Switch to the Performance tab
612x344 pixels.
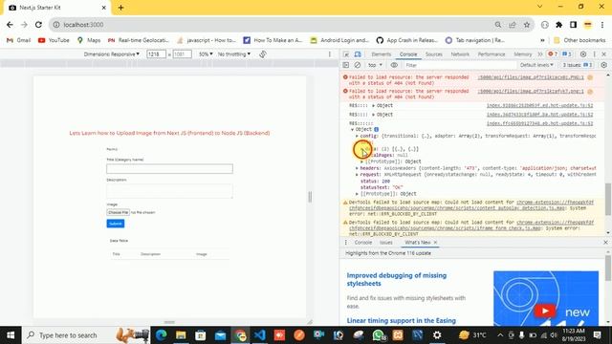click(x=491, y=54)
